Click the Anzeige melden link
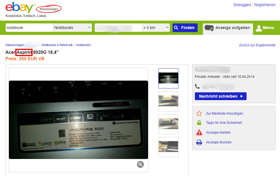This screenshot has width=280, height=176. [218, 132]
